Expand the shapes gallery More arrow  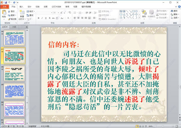click(x=139, y=17)
